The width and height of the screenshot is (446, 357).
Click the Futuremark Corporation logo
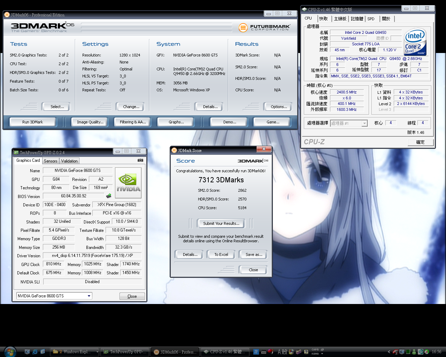pos(264,28)
